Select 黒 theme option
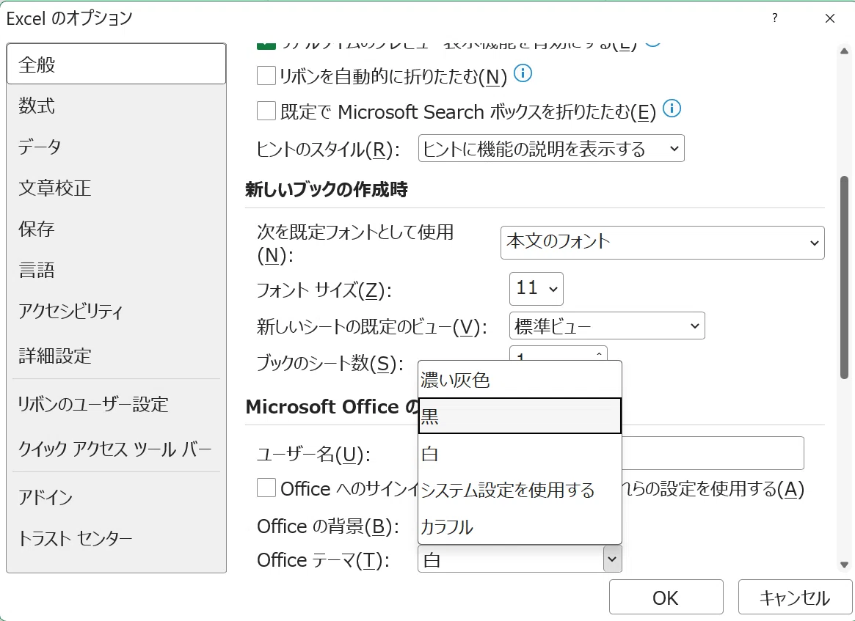Screen dimensions: 855x621 [520, 416]
